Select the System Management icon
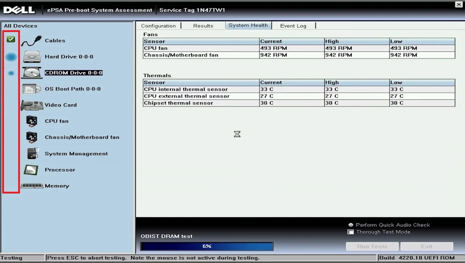 pyautogui.click(x=33, y=154)
